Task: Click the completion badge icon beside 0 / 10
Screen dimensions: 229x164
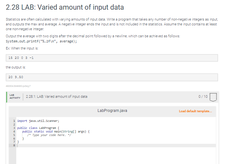Action: [214, 96]
